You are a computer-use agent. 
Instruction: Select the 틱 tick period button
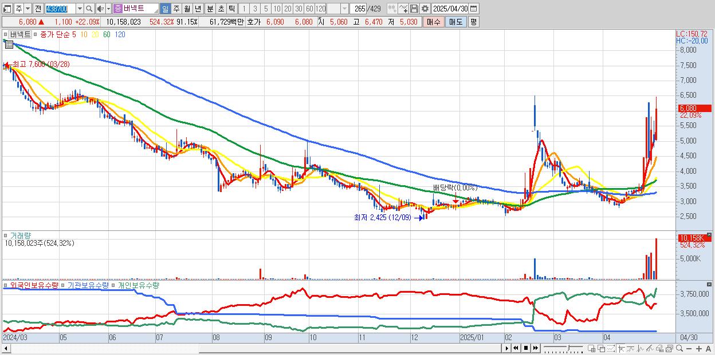(231, 9)
